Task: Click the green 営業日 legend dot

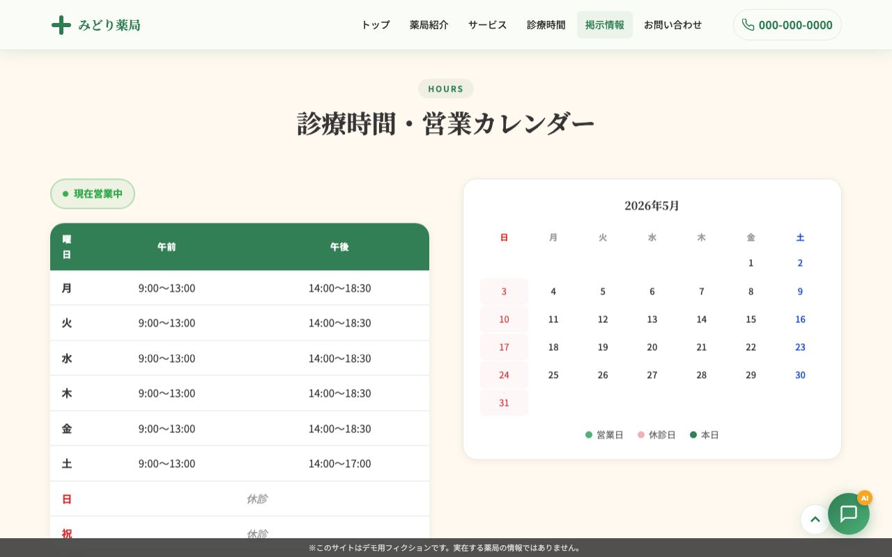Action: 589,434
